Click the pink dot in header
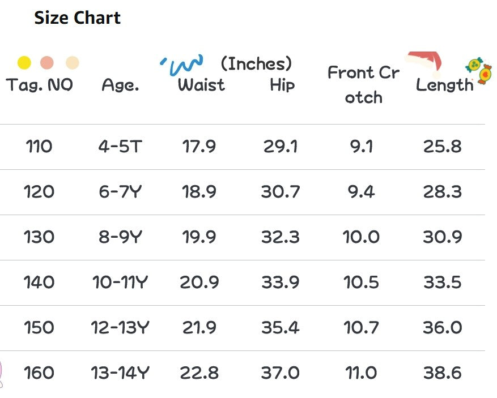 [x=48, y=62]
